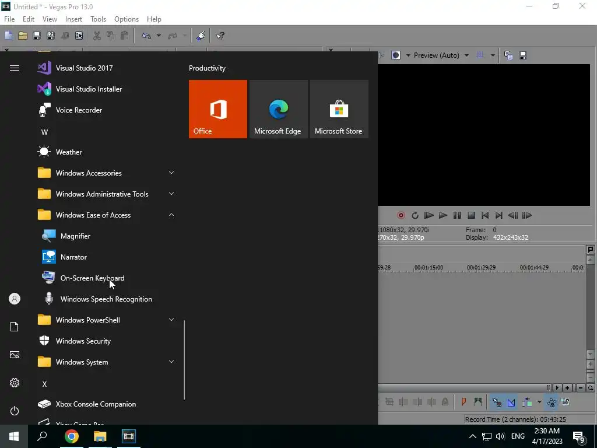Toggle Lock Envelopes to Events icon

(x=552, y=402)
